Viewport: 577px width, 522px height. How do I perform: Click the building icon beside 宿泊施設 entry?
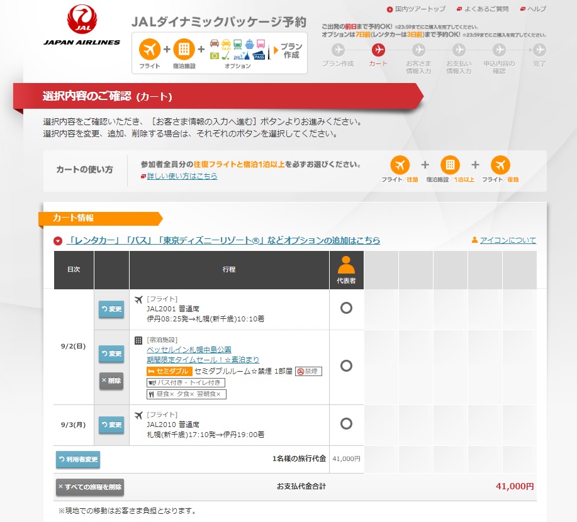138,340
